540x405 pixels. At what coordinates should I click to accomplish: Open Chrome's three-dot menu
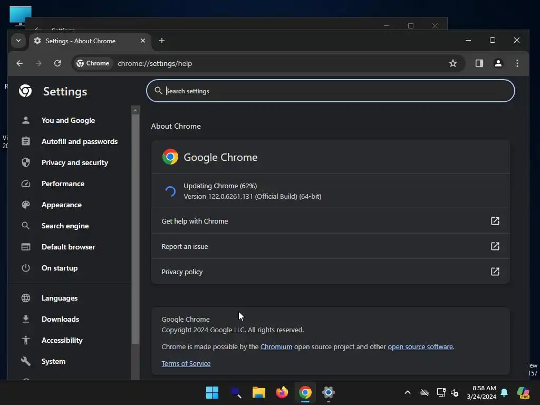517,63
